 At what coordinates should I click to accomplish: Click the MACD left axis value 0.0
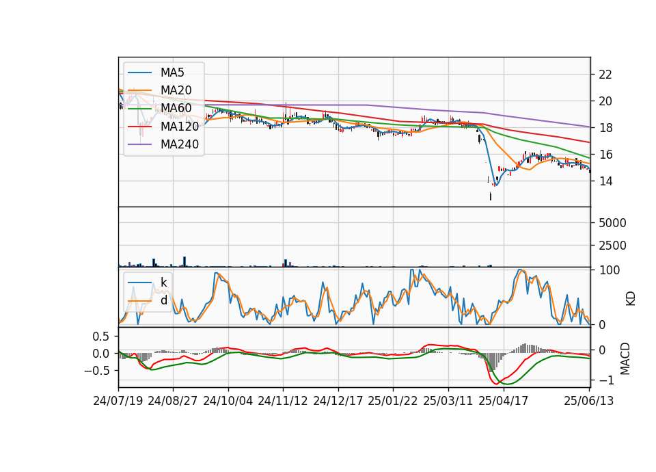click(100, 354)
